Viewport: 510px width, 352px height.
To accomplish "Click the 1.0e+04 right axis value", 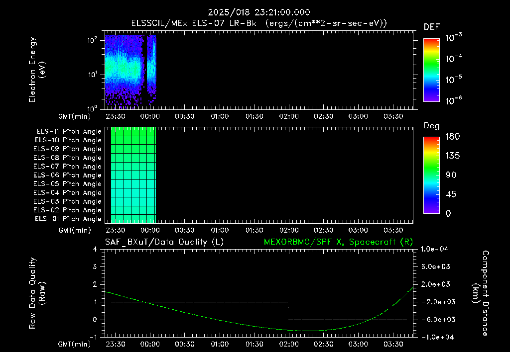I will (435, 250).
